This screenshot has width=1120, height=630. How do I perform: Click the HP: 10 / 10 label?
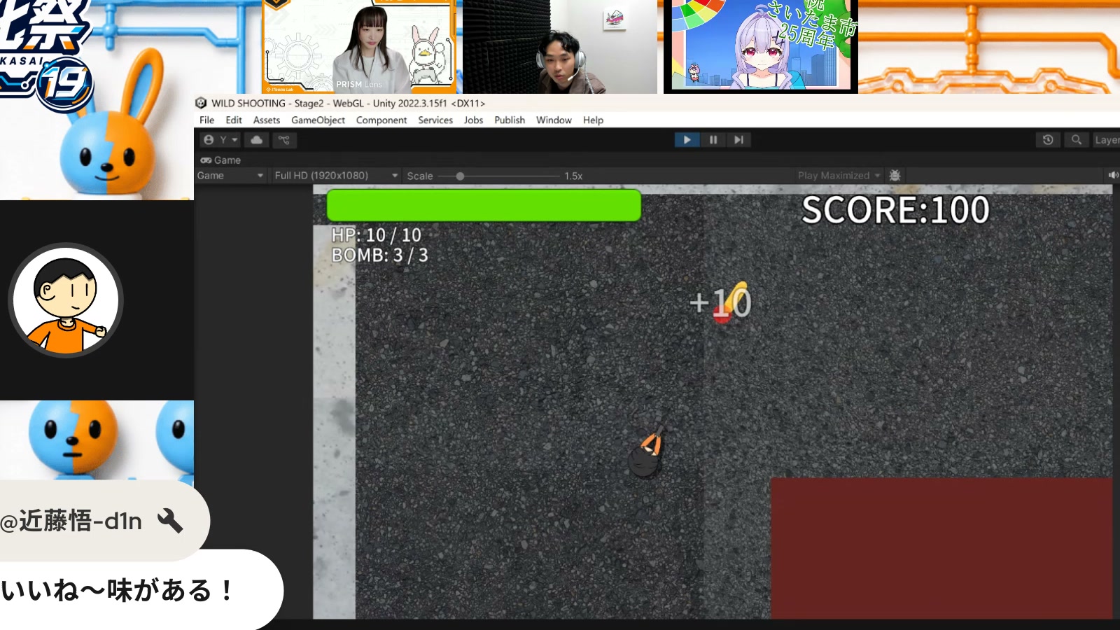(376, 235)
